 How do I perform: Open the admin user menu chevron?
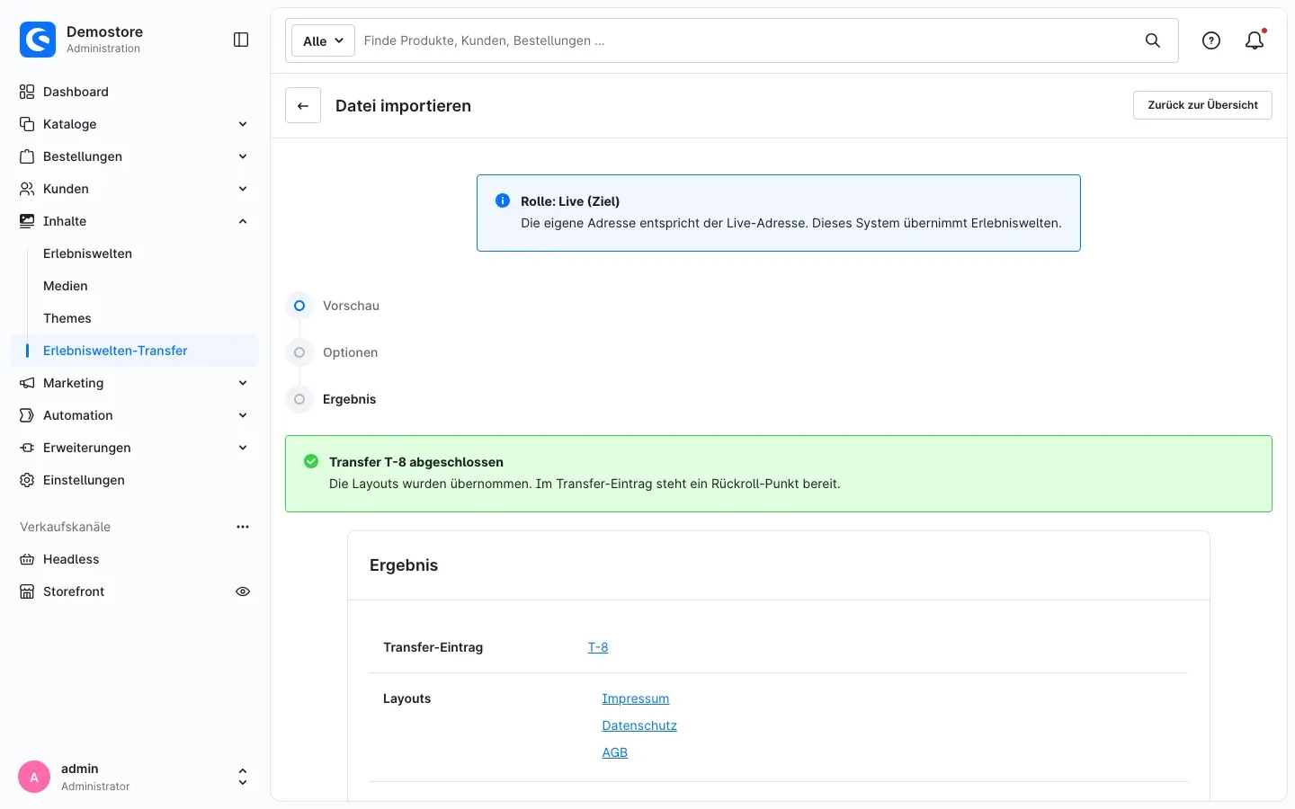click(243, 777)
